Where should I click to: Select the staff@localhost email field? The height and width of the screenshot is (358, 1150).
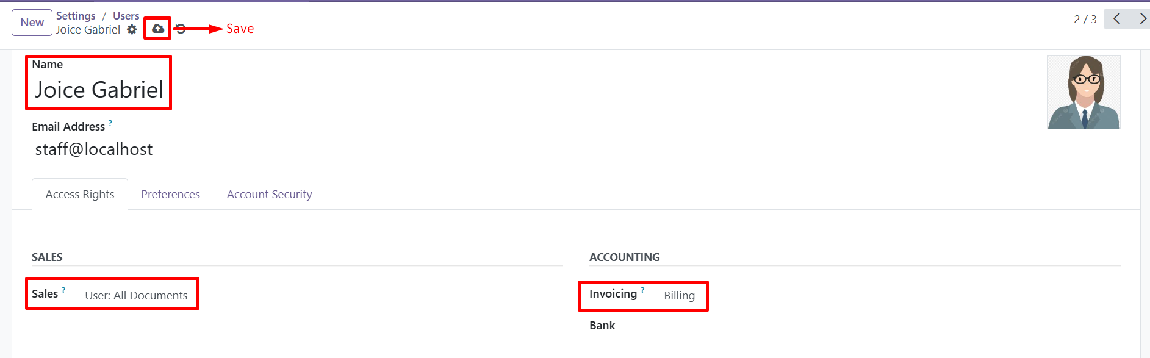tap(94, 148)
